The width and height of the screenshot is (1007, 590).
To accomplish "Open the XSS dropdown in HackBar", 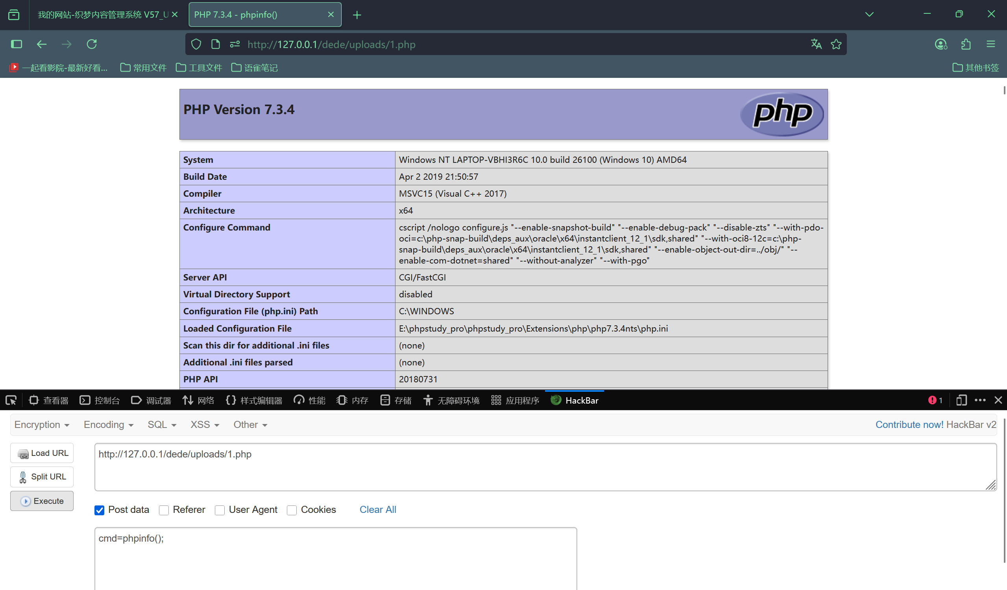I will point(205,425).
